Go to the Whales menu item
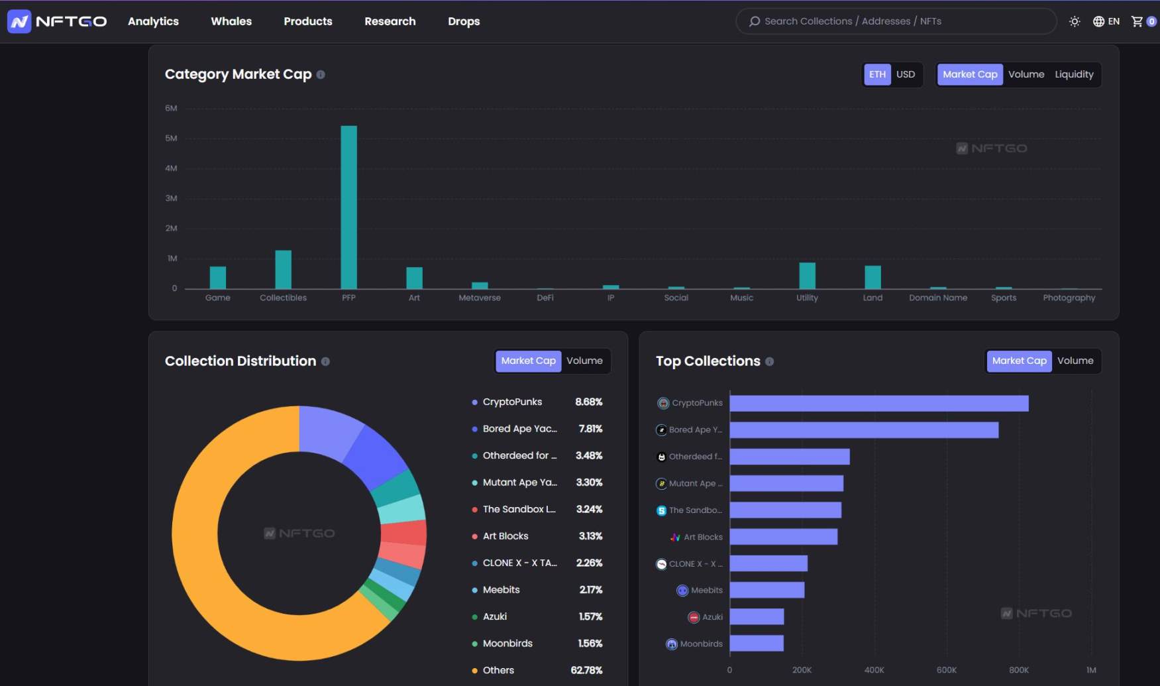Viewport: 1160px width, 686px height. (x=231, y=21)
